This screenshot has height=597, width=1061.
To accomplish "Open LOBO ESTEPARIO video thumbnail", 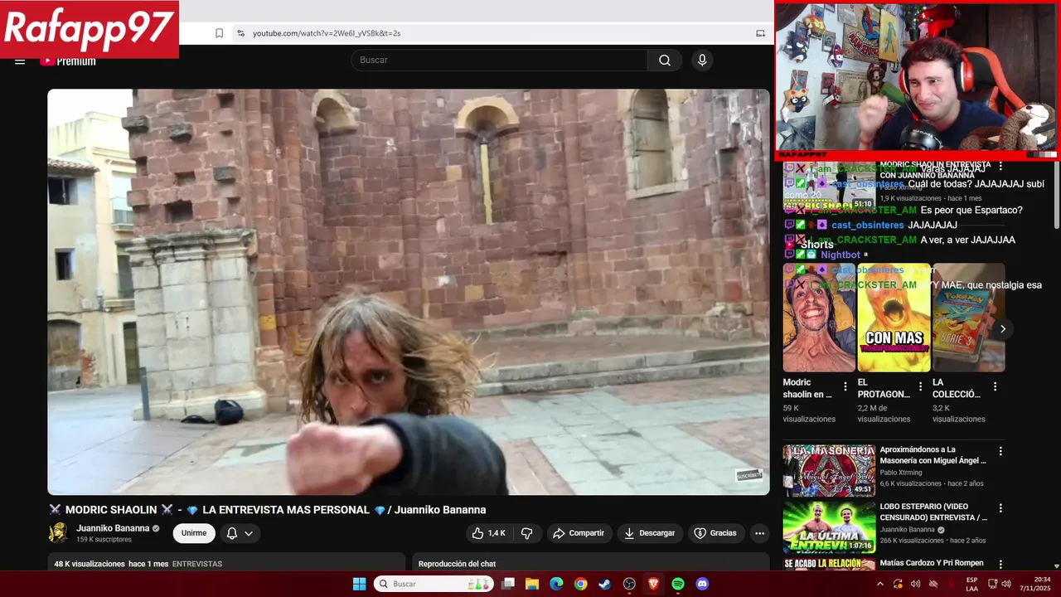I will (x=829, y=527).
